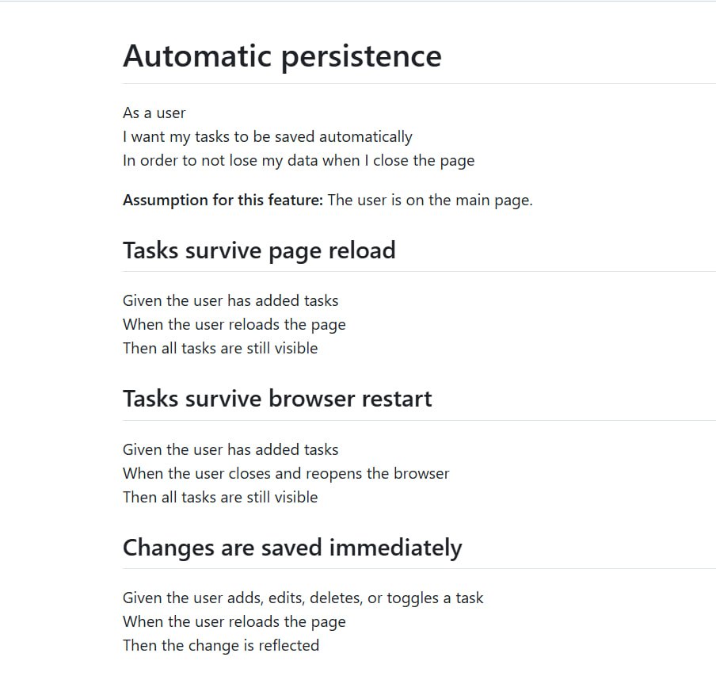Click the Automatic persistence main heading
The width and height of the screenshot is (716, 680).
(x=282, y=57)
